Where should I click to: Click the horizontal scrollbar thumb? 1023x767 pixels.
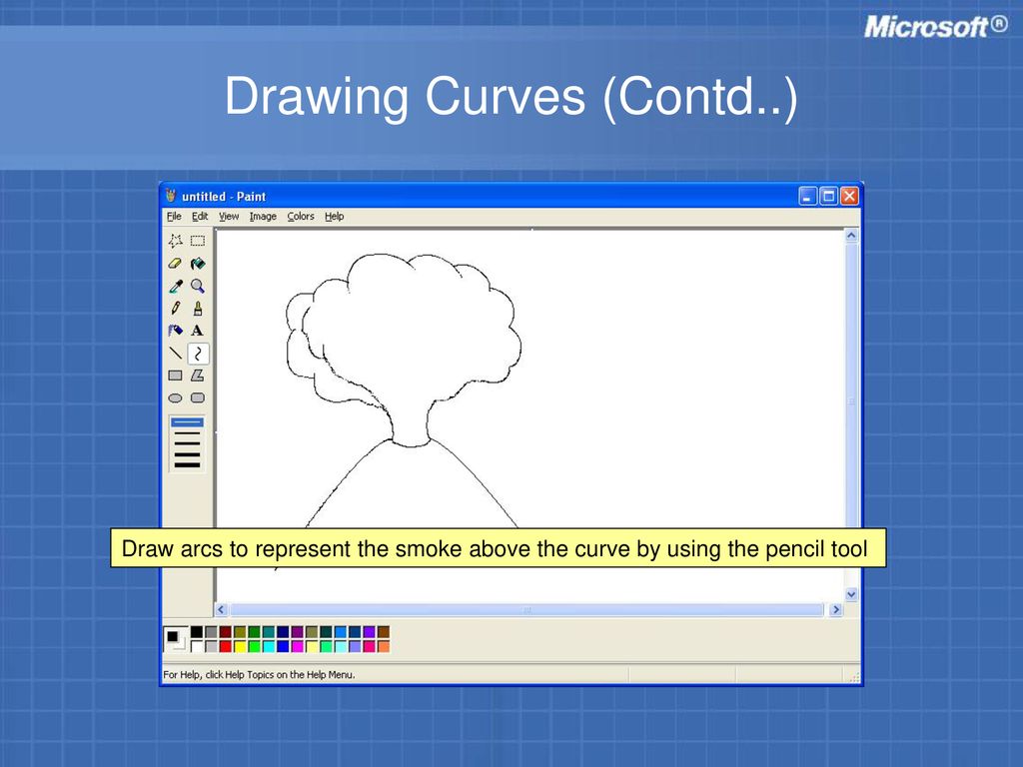(x=527, y=610)
